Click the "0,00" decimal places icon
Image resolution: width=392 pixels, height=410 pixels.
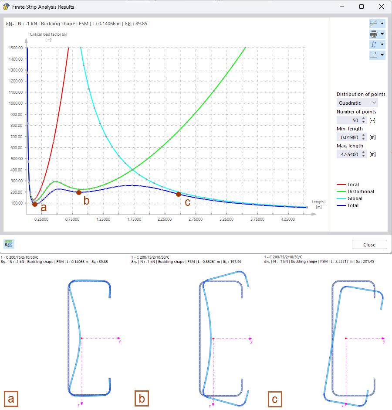tap(9, 244)
